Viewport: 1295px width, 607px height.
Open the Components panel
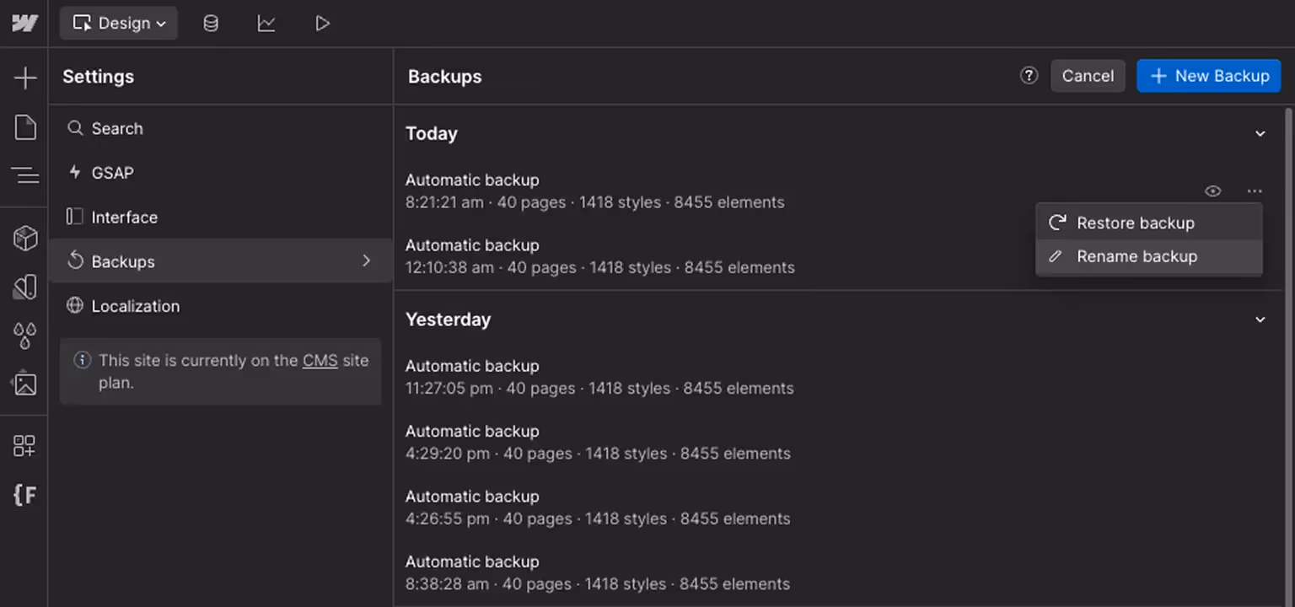tap(25, 238)
